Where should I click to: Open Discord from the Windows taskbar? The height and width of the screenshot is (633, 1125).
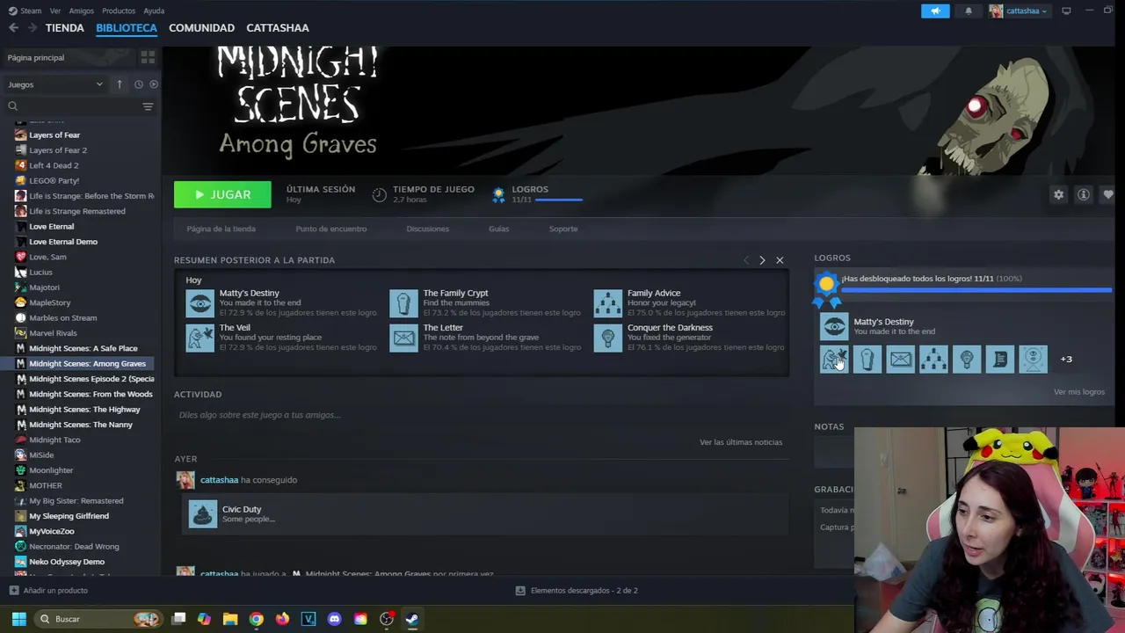click(x=334, y=619)
